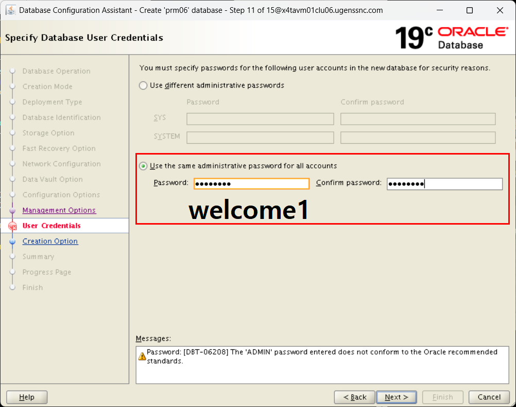The height and width of the screenshot is (407, 516).
Task: Go to Management Options step
Action: (x=59, y=210)
